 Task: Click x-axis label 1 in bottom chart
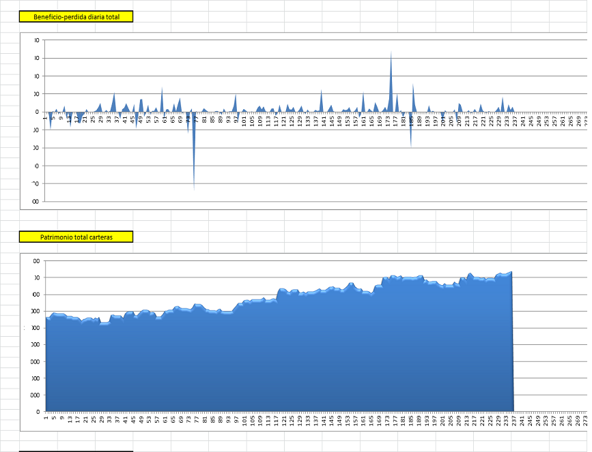coord(46,418)
